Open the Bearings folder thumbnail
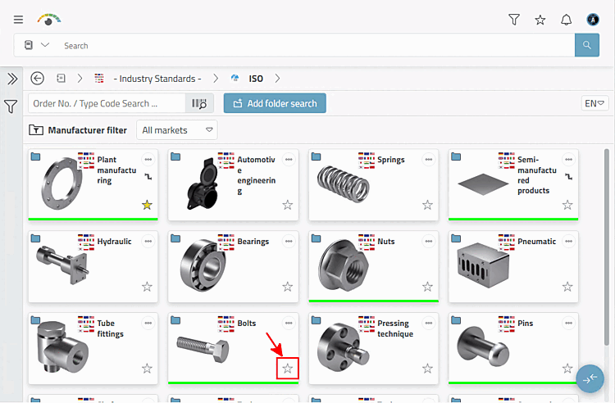This screenshot has width=615, height=403. (203, 266)
